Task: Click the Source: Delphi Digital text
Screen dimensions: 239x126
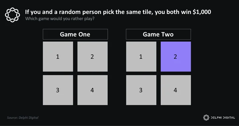Action: [x=23, y=117]
